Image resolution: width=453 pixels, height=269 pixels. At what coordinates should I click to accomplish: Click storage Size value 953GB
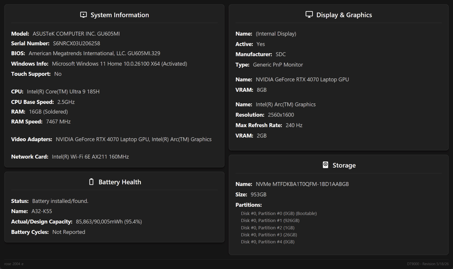258,195
